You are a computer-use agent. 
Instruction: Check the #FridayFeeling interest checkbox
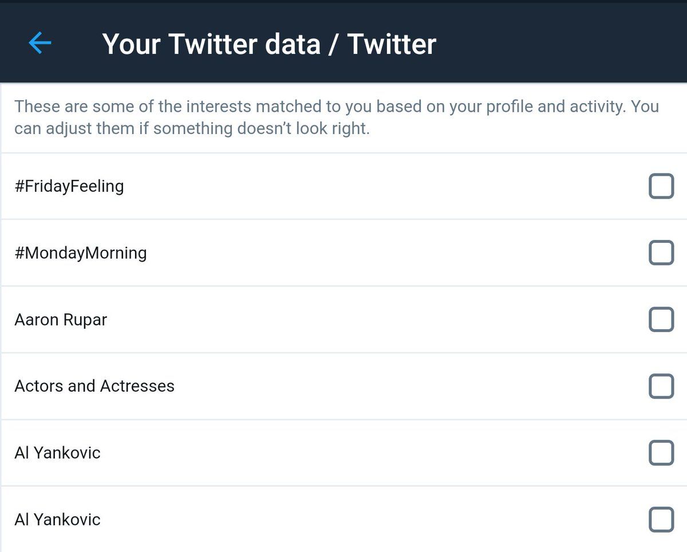pyautogui.click(x=661, y=186)
